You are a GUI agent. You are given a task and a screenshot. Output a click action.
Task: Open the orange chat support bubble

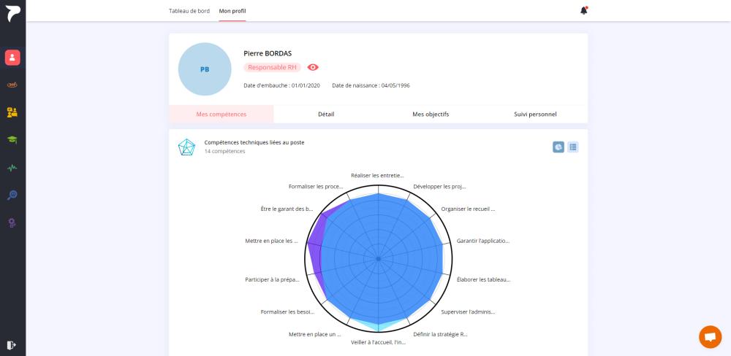pyautogui.click(x=710, y=336)
